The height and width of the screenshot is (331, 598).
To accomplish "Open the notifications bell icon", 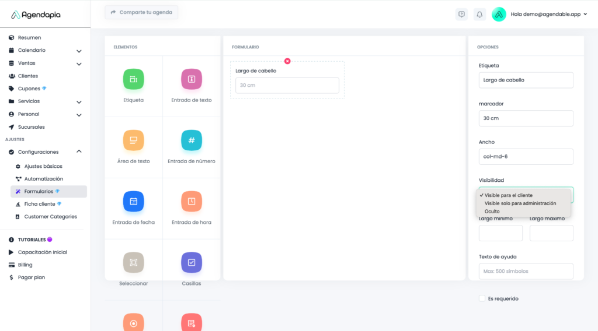I will [479, 14].
